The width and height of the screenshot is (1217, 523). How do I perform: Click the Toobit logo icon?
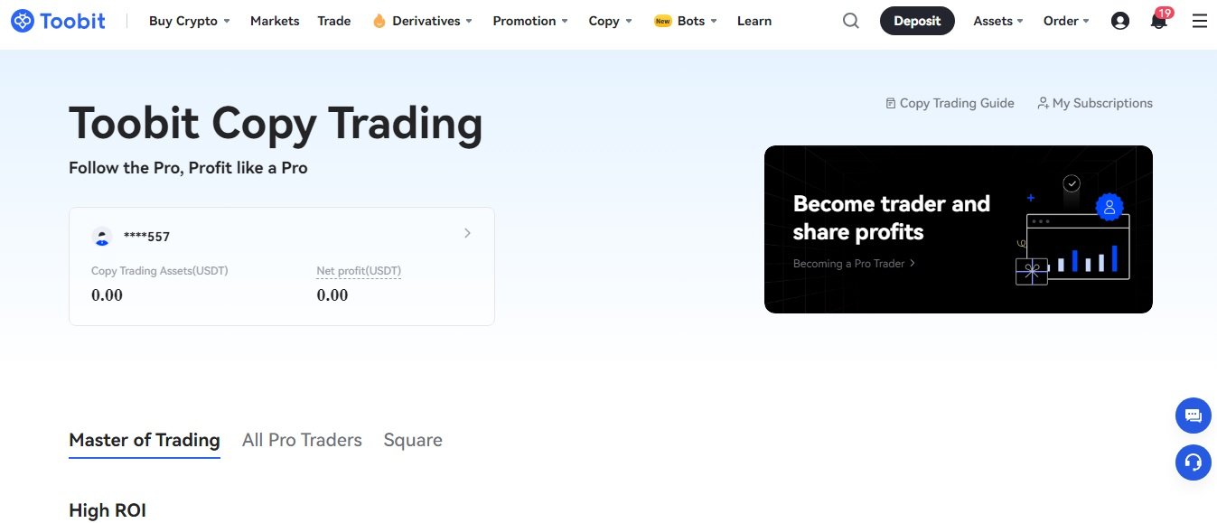[23, 21]
